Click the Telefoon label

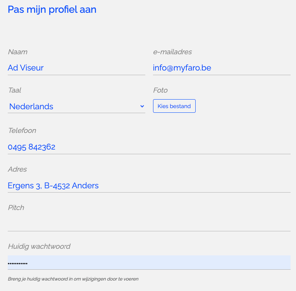pos(22,131)
